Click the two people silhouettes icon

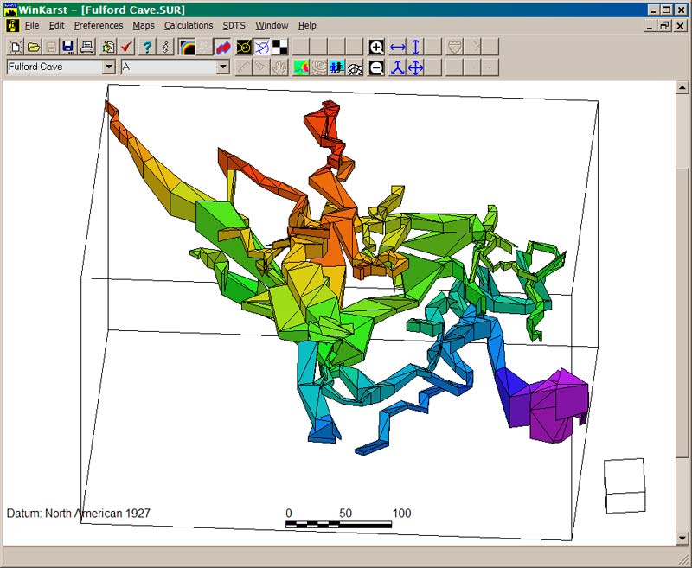(336, 68)
